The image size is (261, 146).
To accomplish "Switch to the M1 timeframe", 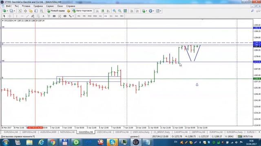I will [x=79, y=16].
